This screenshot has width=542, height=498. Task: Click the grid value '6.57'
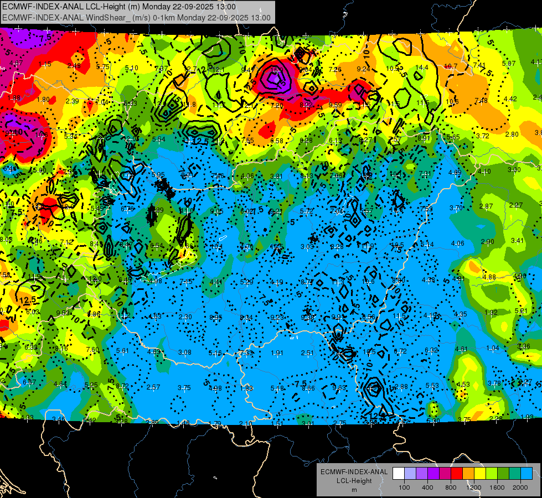point(29,382)
